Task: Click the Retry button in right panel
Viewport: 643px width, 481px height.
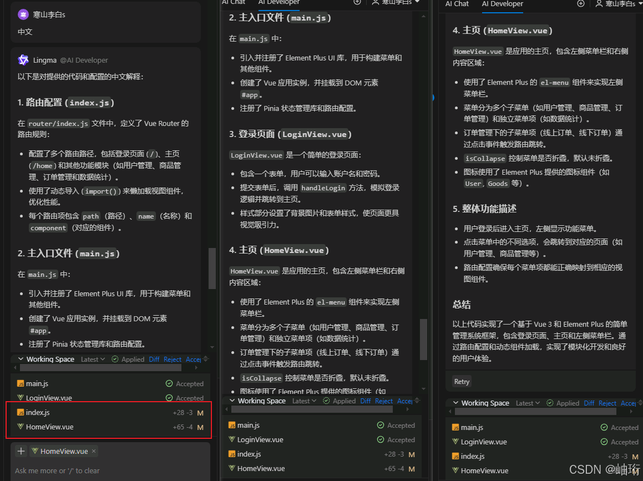Action: [462, 381]
